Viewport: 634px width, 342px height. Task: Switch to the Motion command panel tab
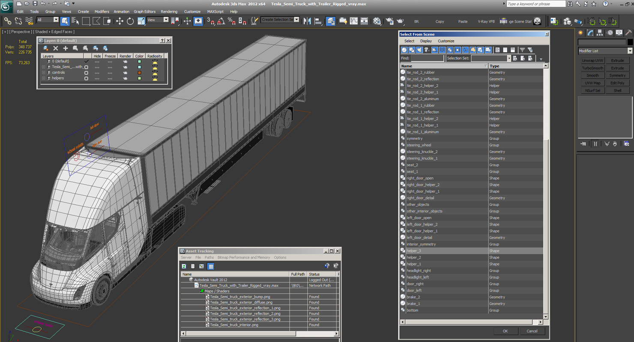pyautogui.click(x=610, y=32)
